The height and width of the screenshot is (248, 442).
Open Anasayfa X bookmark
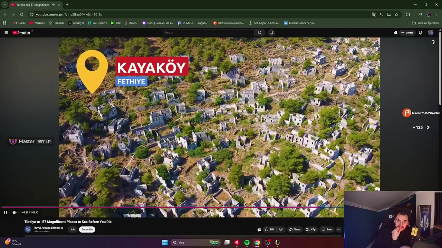pos(76,23)
